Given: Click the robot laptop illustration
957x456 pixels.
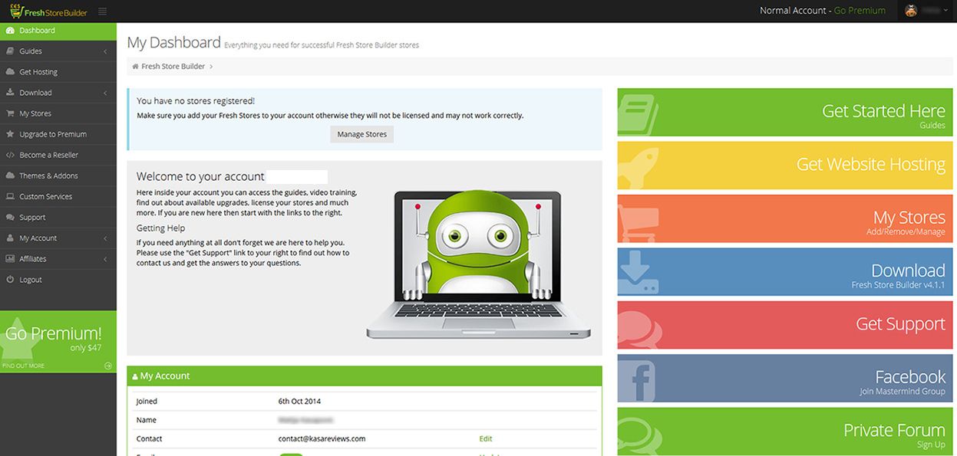Looking at the screenshot, I should [479, 264].
